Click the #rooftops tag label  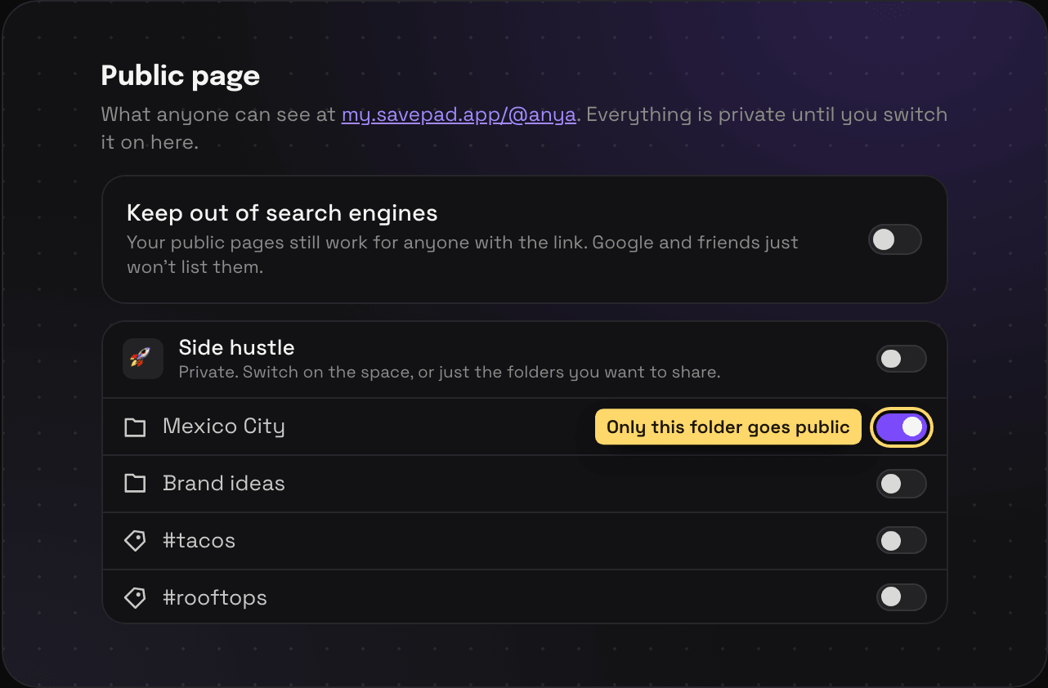coord(215,598)
